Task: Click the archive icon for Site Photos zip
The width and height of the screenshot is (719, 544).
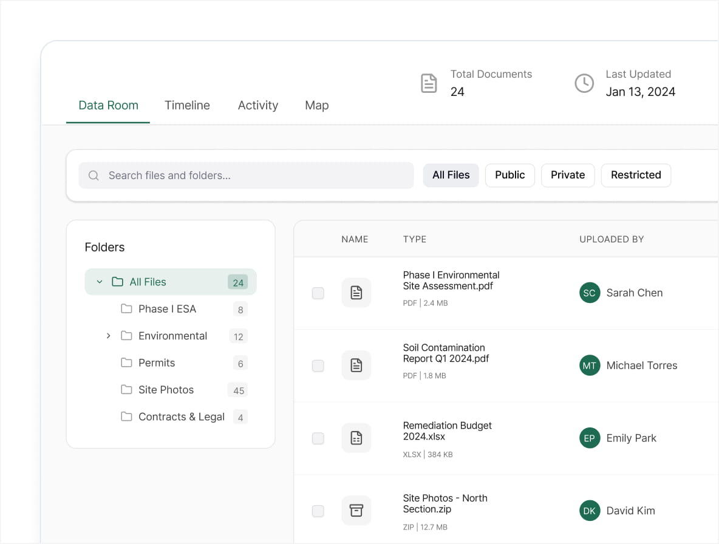Action: point(356,511)
